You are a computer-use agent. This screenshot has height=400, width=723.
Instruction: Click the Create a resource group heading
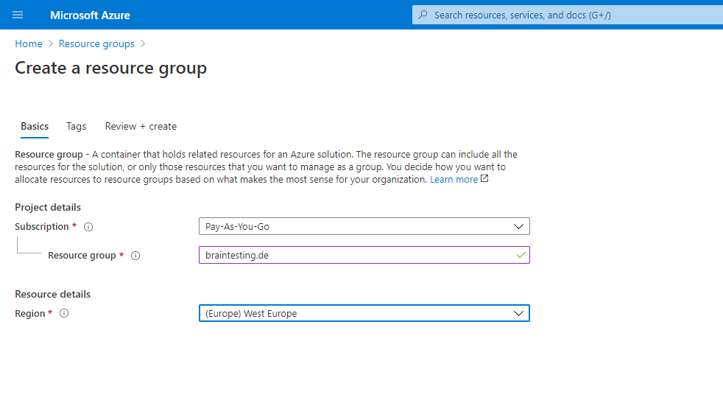point(110,69)
